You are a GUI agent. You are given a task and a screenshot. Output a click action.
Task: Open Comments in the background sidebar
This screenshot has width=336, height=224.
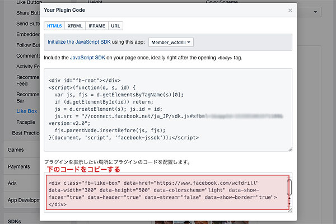click(x=28, y=56)
